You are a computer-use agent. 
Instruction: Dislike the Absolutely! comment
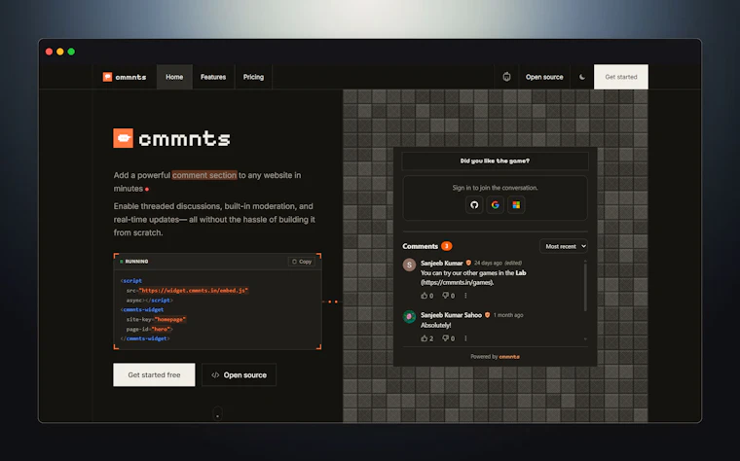coord(448,338)
